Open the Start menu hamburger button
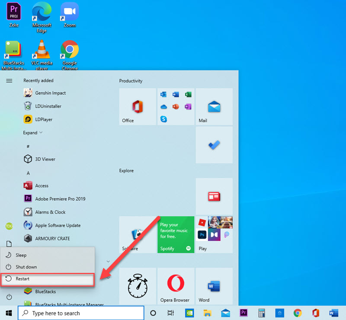The width and height of the screenshot is (346, 320). 9,80
